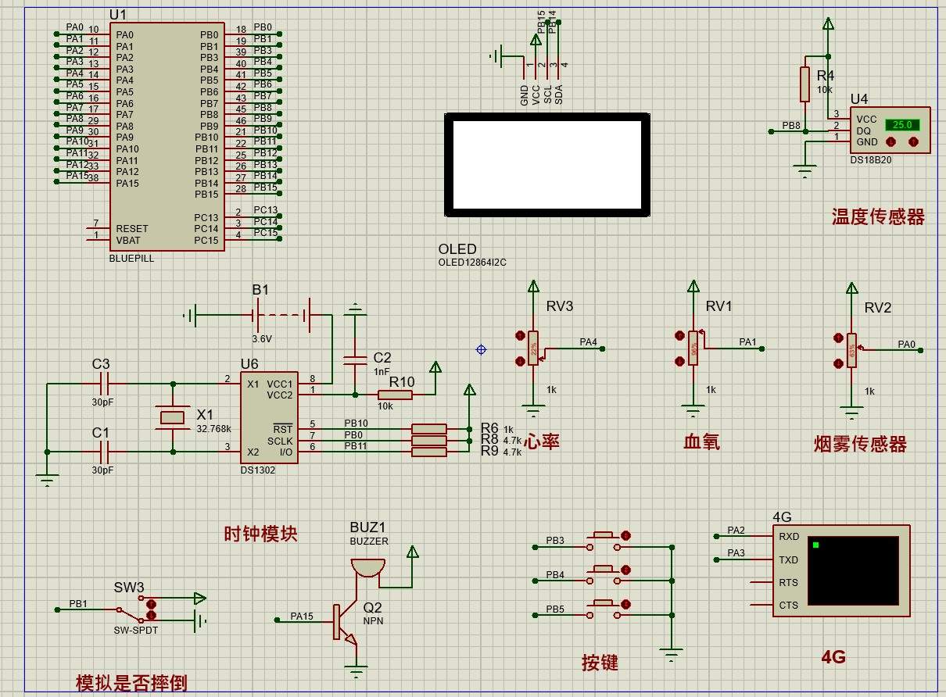Select the RV3 potentiometer body showing 22%
946x697 pixels.
[533, 348]
